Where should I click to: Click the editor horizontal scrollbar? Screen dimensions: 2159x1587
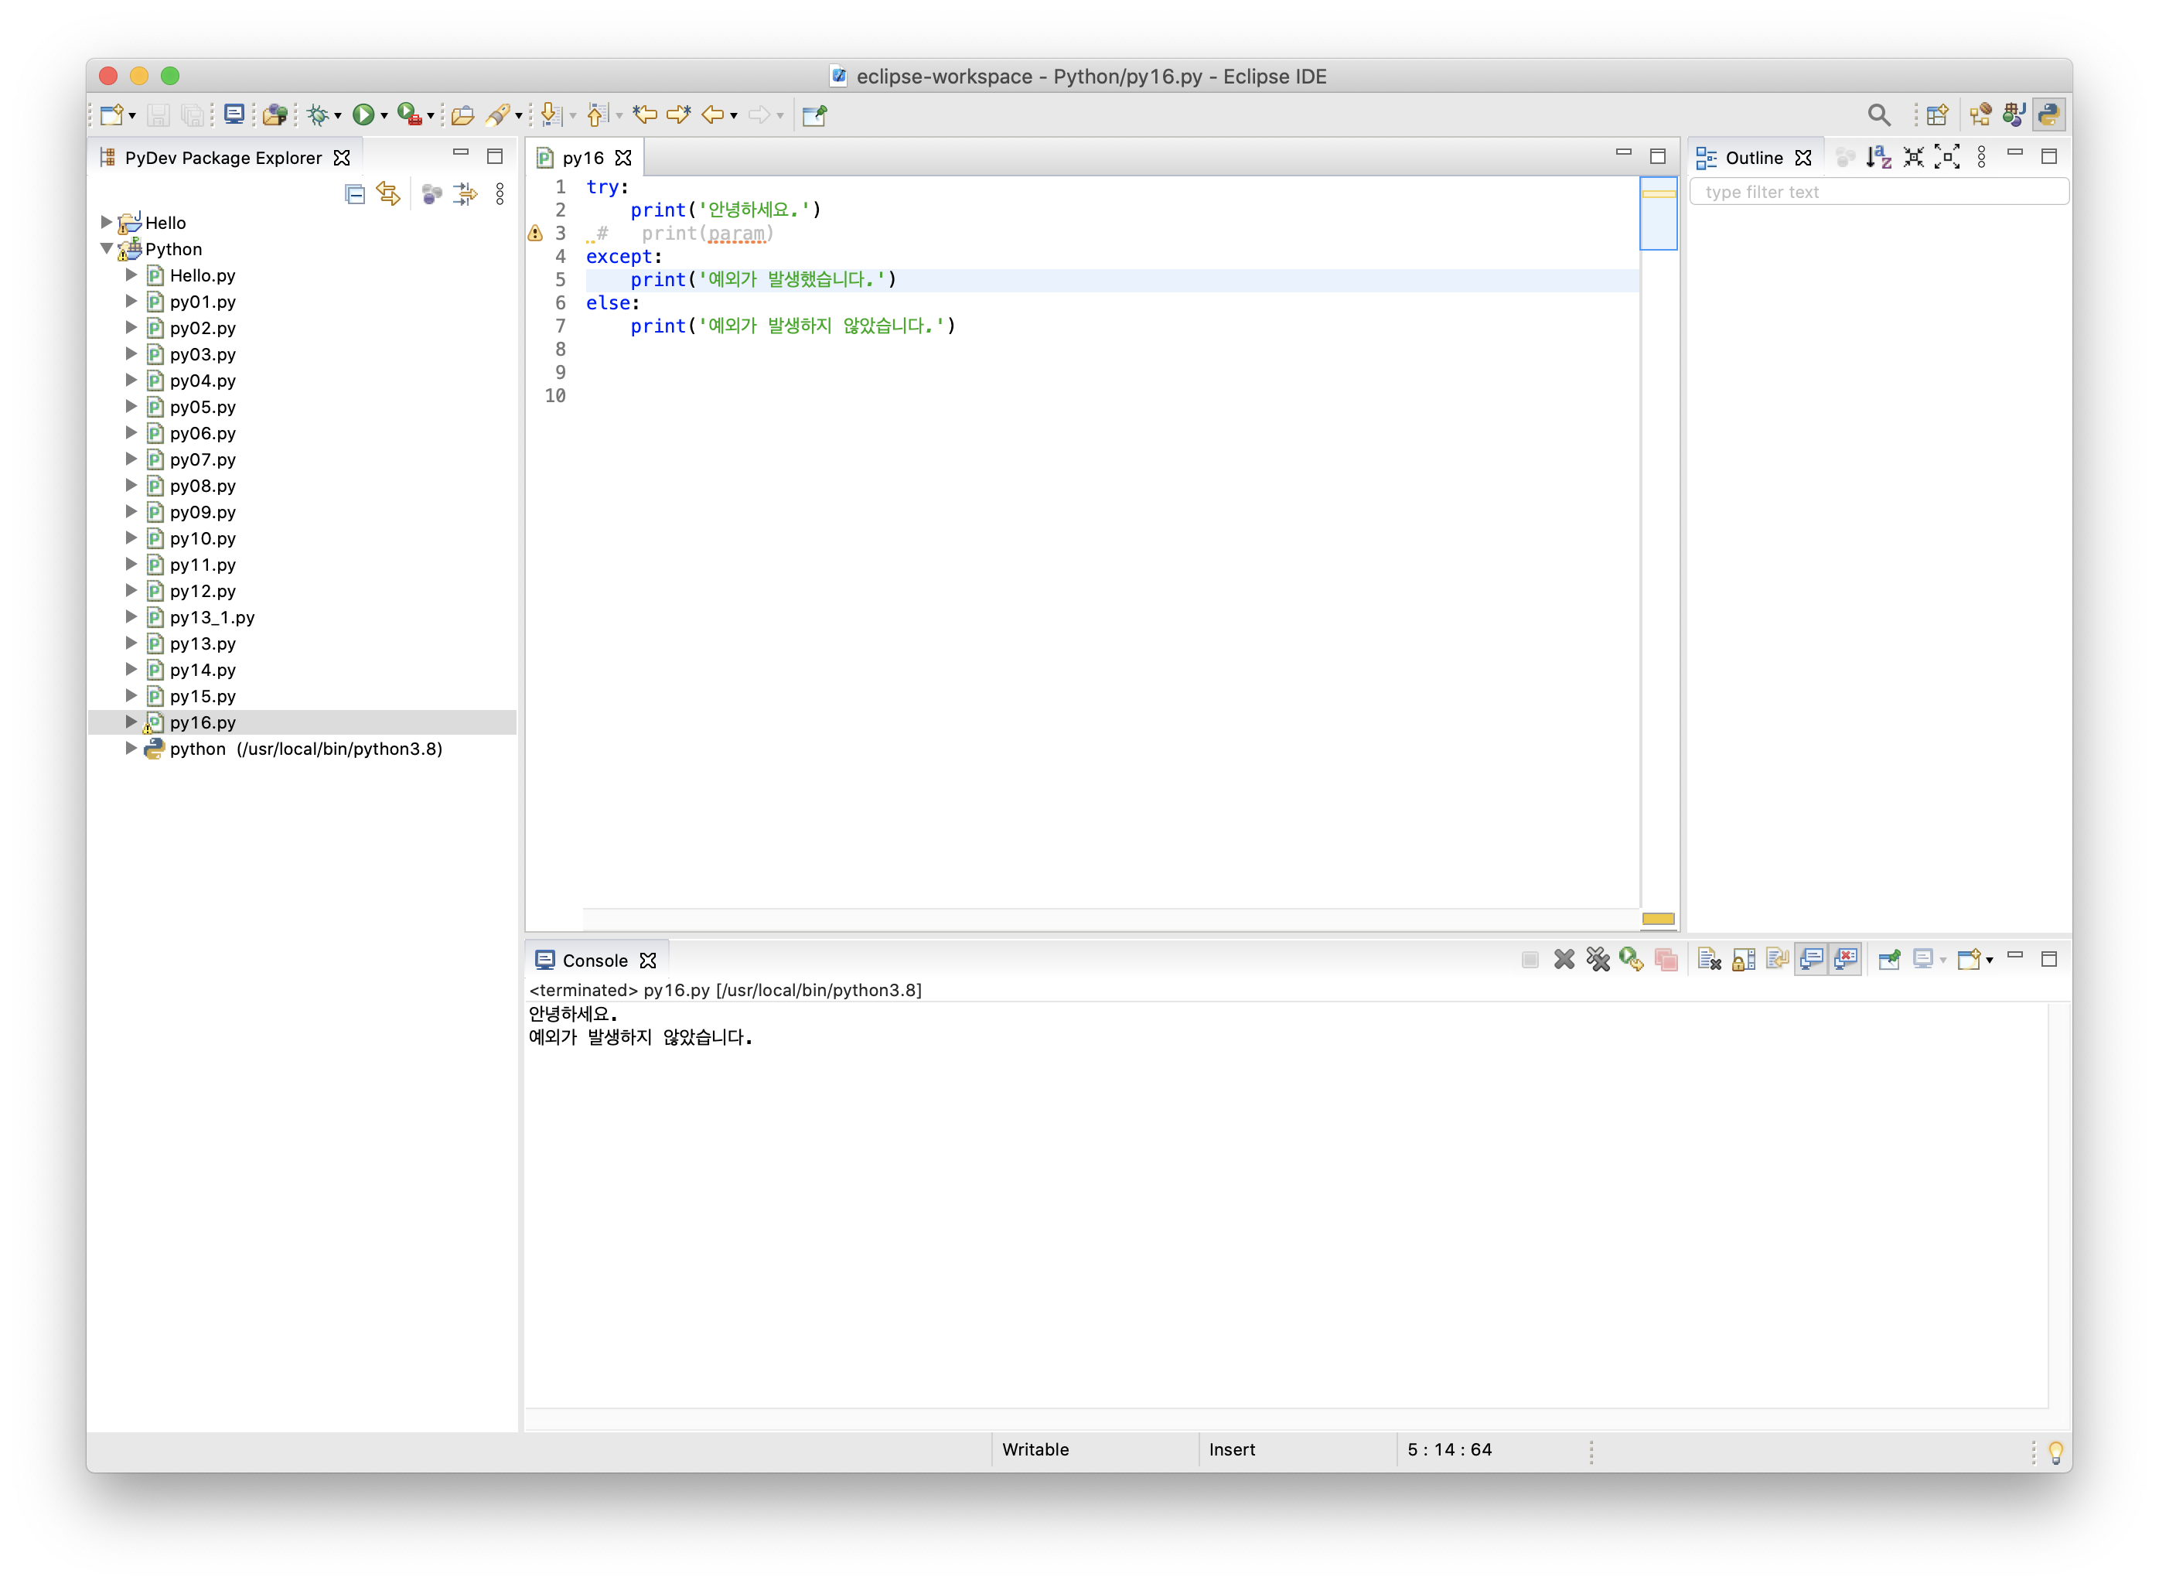1110,918
